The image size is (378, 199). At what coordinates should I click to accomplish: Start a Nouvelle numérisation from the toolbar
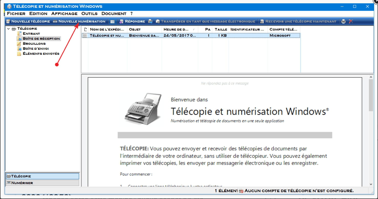pyautogui.click(x=79, y=21)
